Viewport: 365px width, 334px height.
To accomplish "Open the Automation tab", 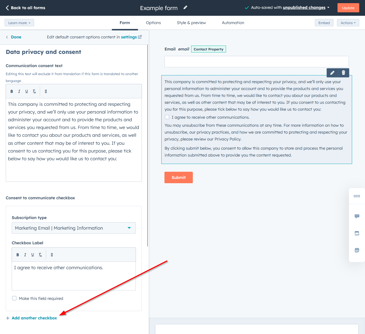I will tap(233, 22).
